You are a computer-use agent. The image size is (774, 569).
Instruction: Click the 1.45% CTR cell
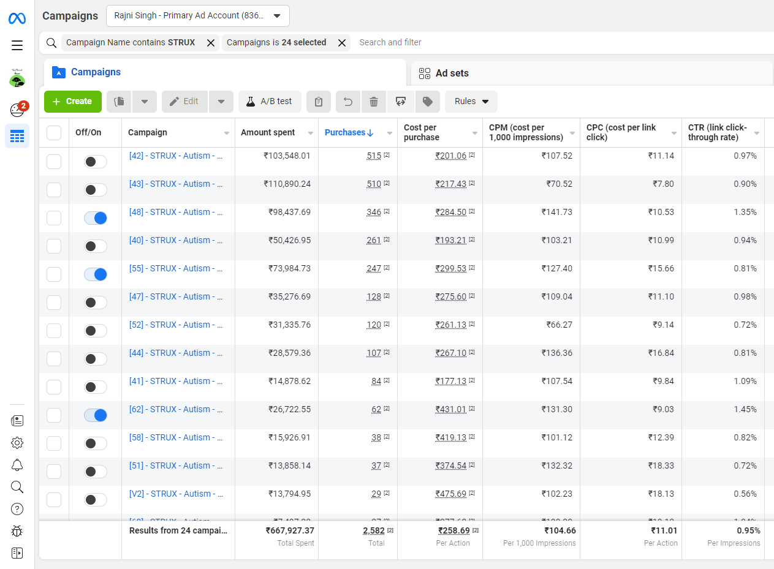[x=745, y=409]
